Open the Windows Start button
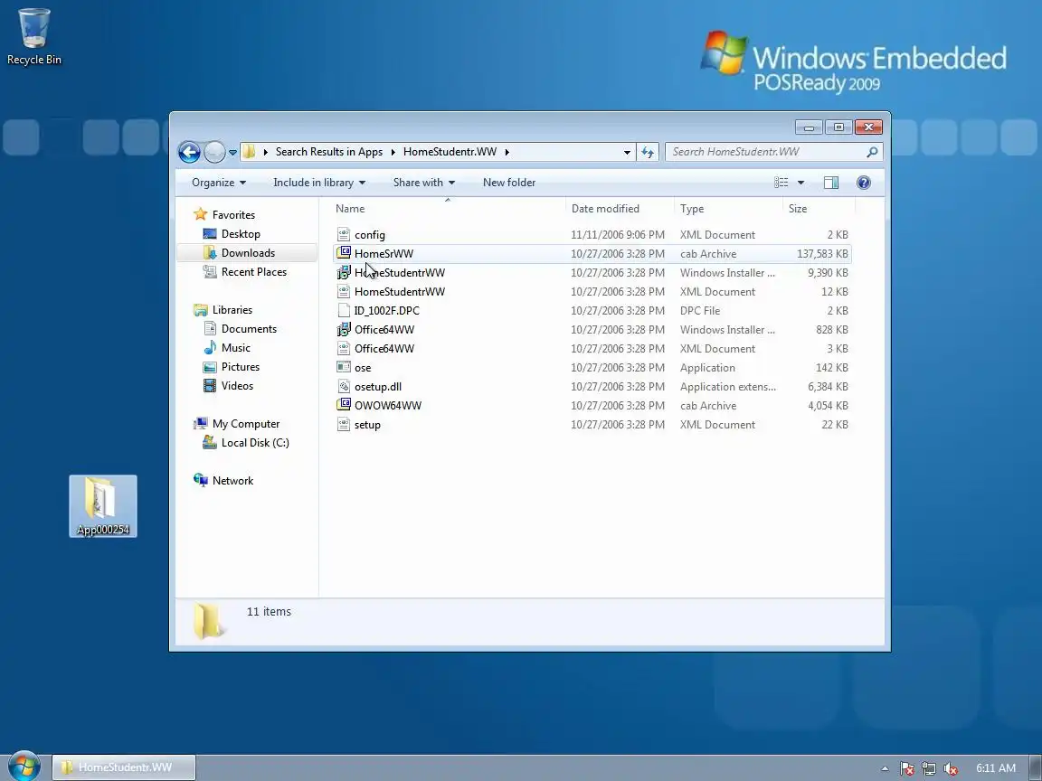The height and width of the screenshot is (781, 1042). [x=24, y=767]
